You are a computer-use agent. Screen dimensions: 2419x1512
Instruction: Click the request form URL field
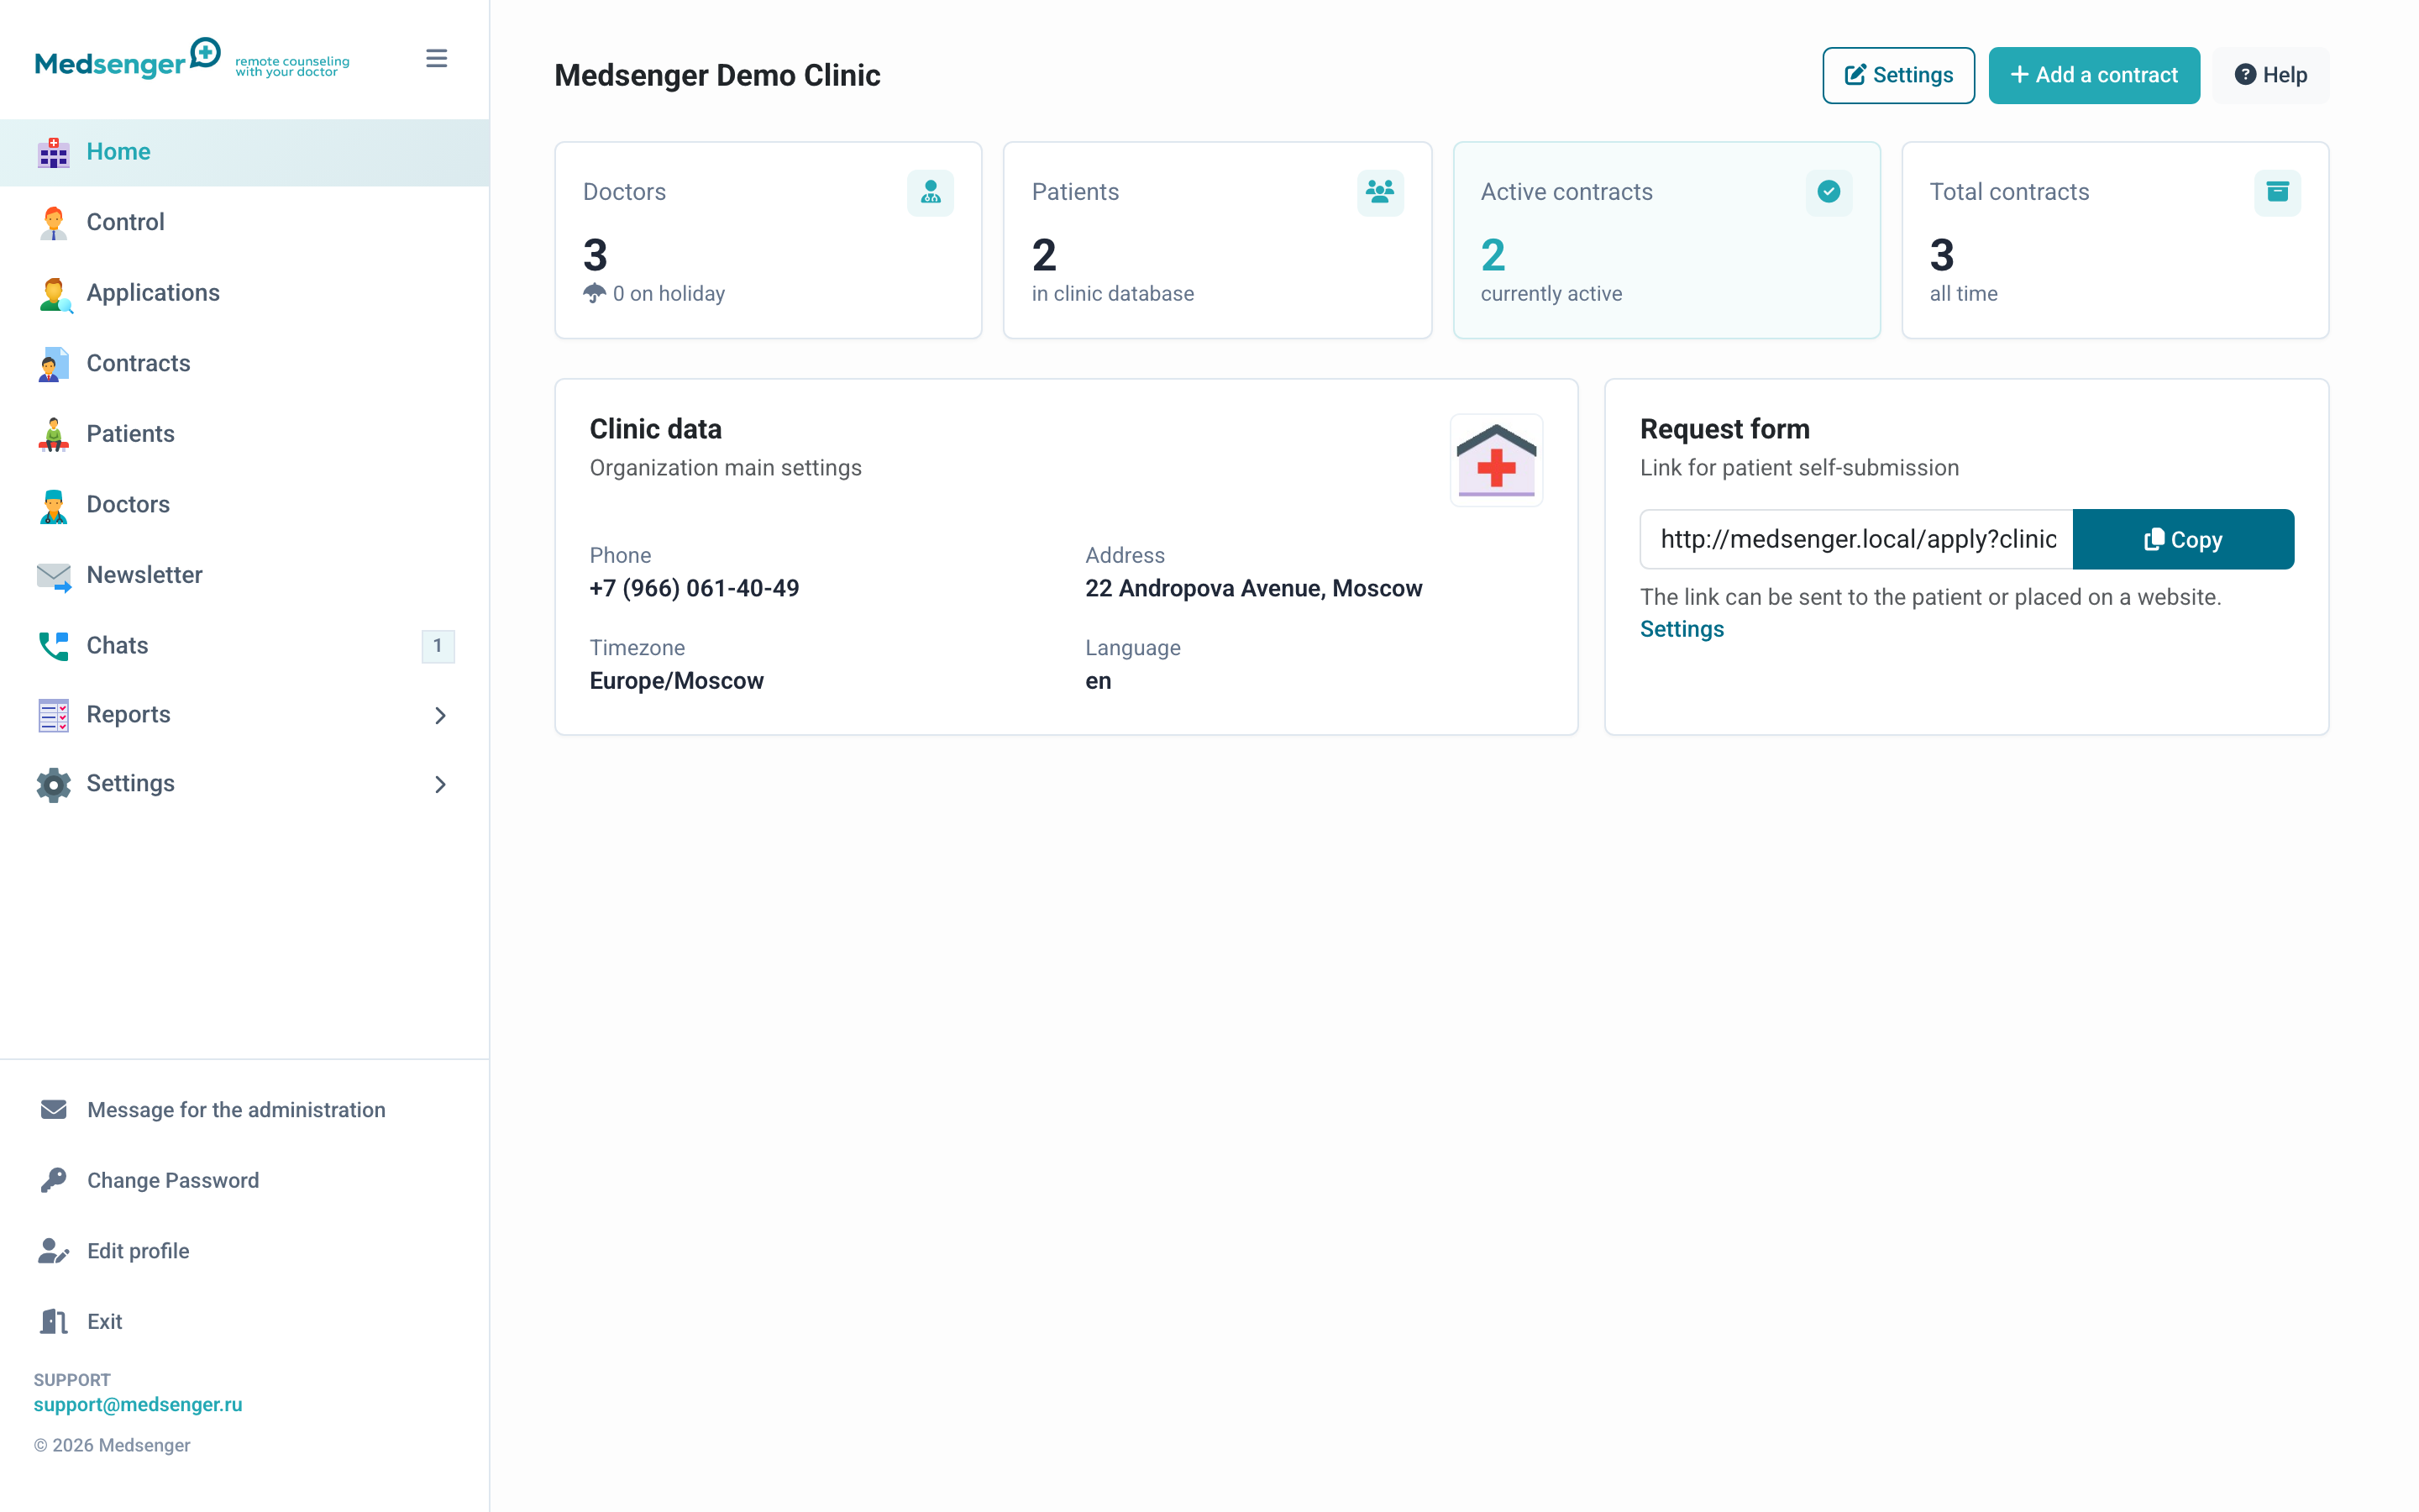tap(1856, 539)
